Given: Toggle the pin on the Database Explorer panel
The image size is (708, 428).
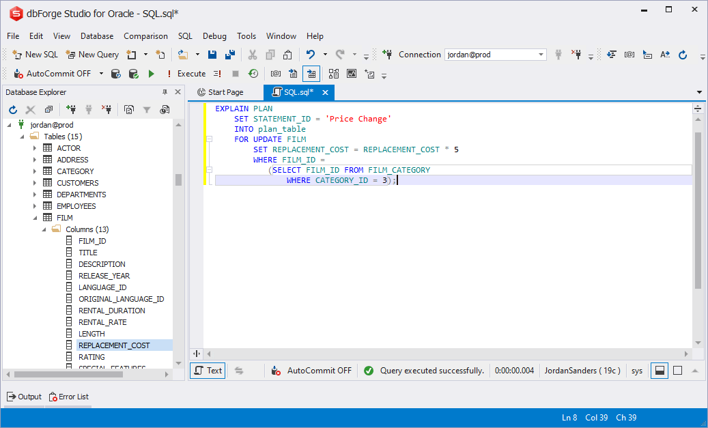Looking at the screenshot, I should tap(164, 91).
